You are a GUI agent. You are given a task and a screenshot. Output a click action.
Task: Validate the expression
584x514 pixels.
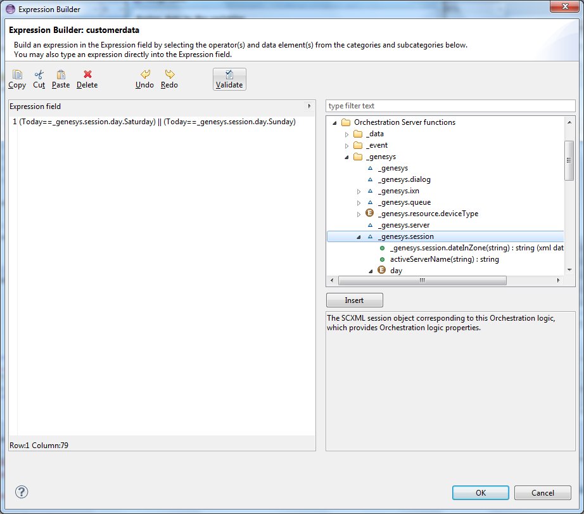229,79
